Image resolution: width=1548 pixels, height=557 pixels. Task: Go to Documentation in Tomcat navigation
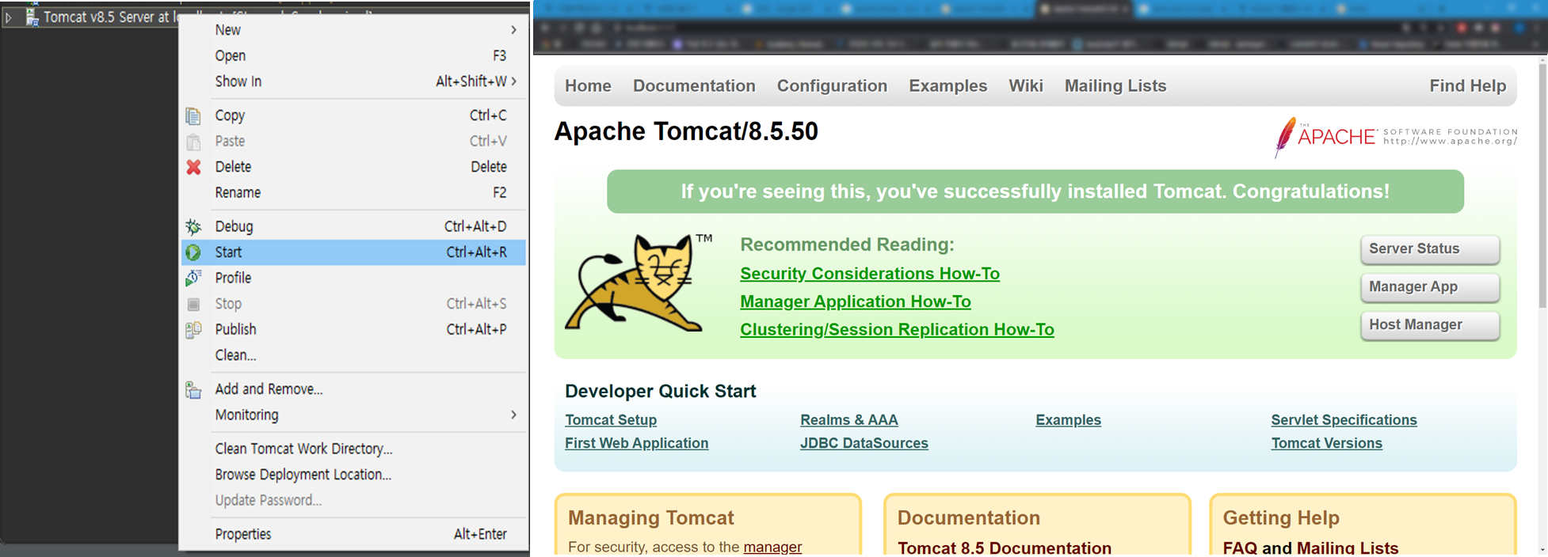(694, 85)
